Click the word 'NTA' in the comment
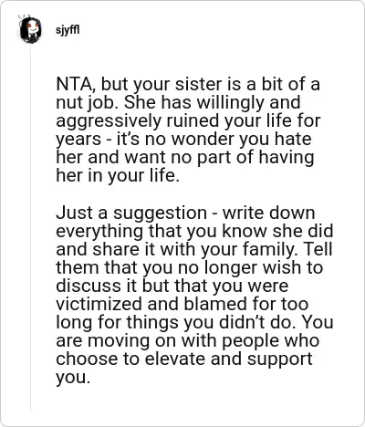This screenshot has width=365, height=427. 74,85
